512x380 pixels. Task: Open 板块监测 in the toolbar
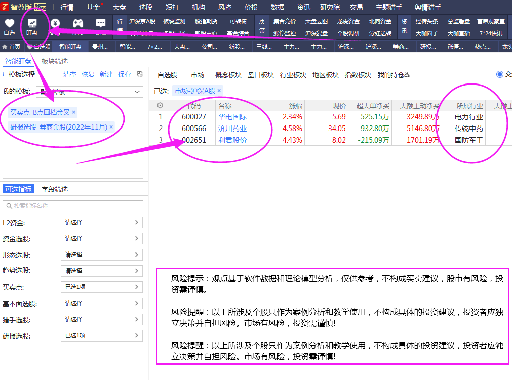(174, 22)
